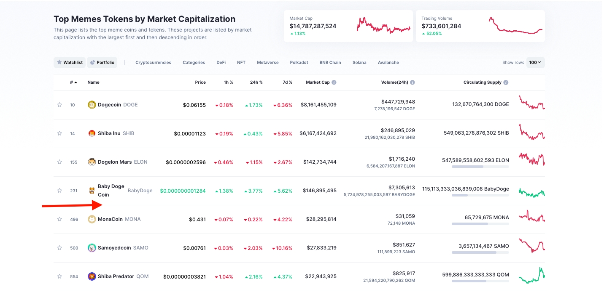Click the Circulating Supply info icon
Image resolution: width=604 pixels, height=292 pixels.
506,82
